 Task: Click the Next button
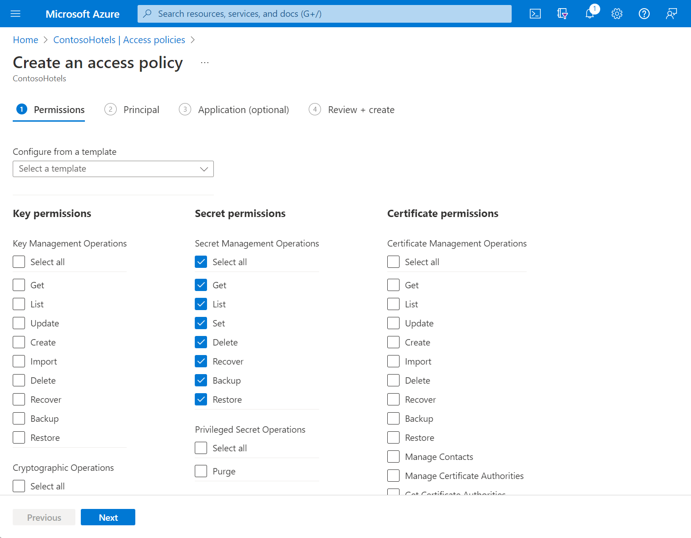pos(108,517)
